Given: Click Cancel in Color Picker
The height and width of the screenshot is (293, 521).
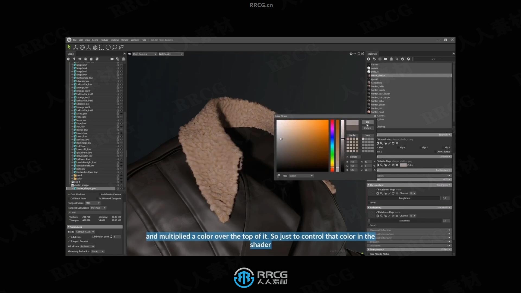Looking at the screenshot, I should point(368,128).
